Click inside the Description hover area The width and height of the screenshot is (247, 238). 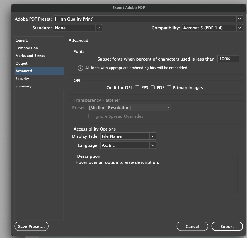[x=154, y=175]
